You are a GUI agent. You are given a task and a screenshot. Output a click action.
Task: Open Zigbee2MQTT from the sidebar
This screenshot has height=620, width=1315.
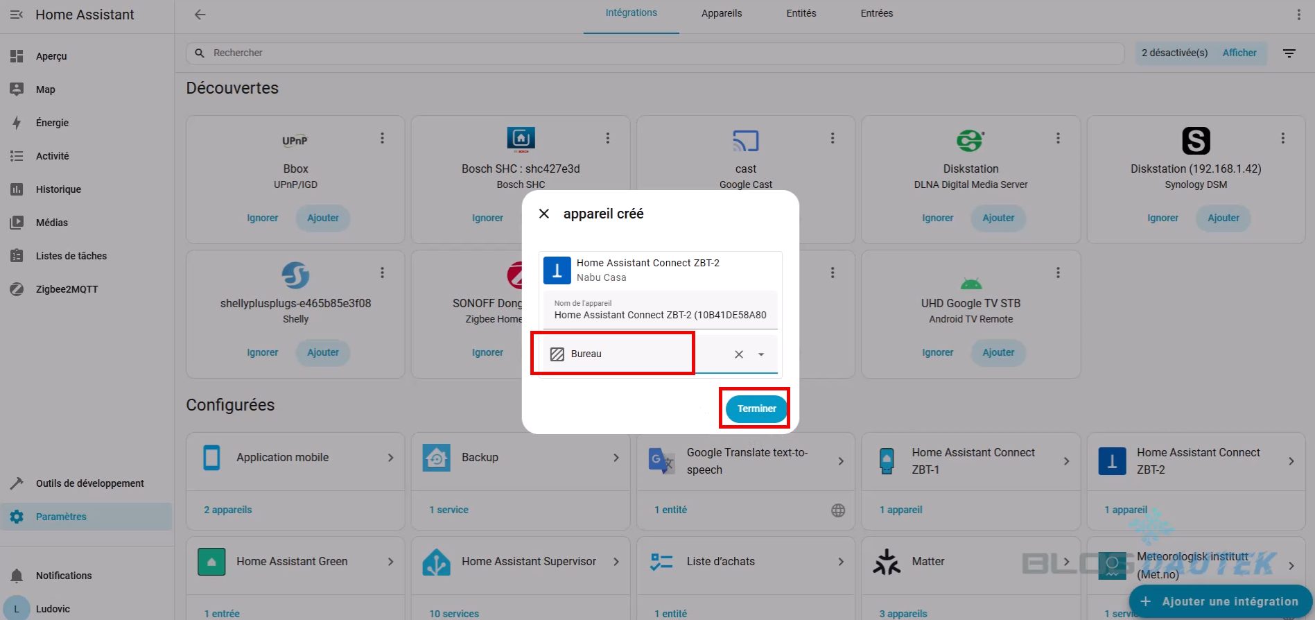click(67, 289)
